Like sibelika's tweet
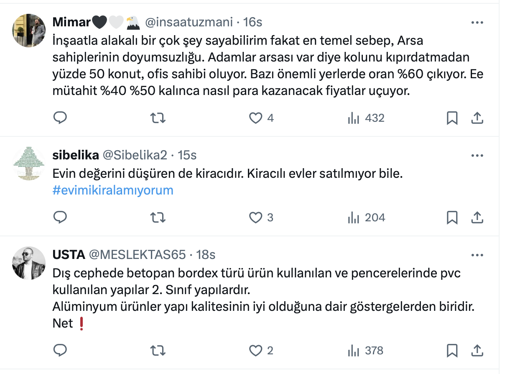 point(255,218)
